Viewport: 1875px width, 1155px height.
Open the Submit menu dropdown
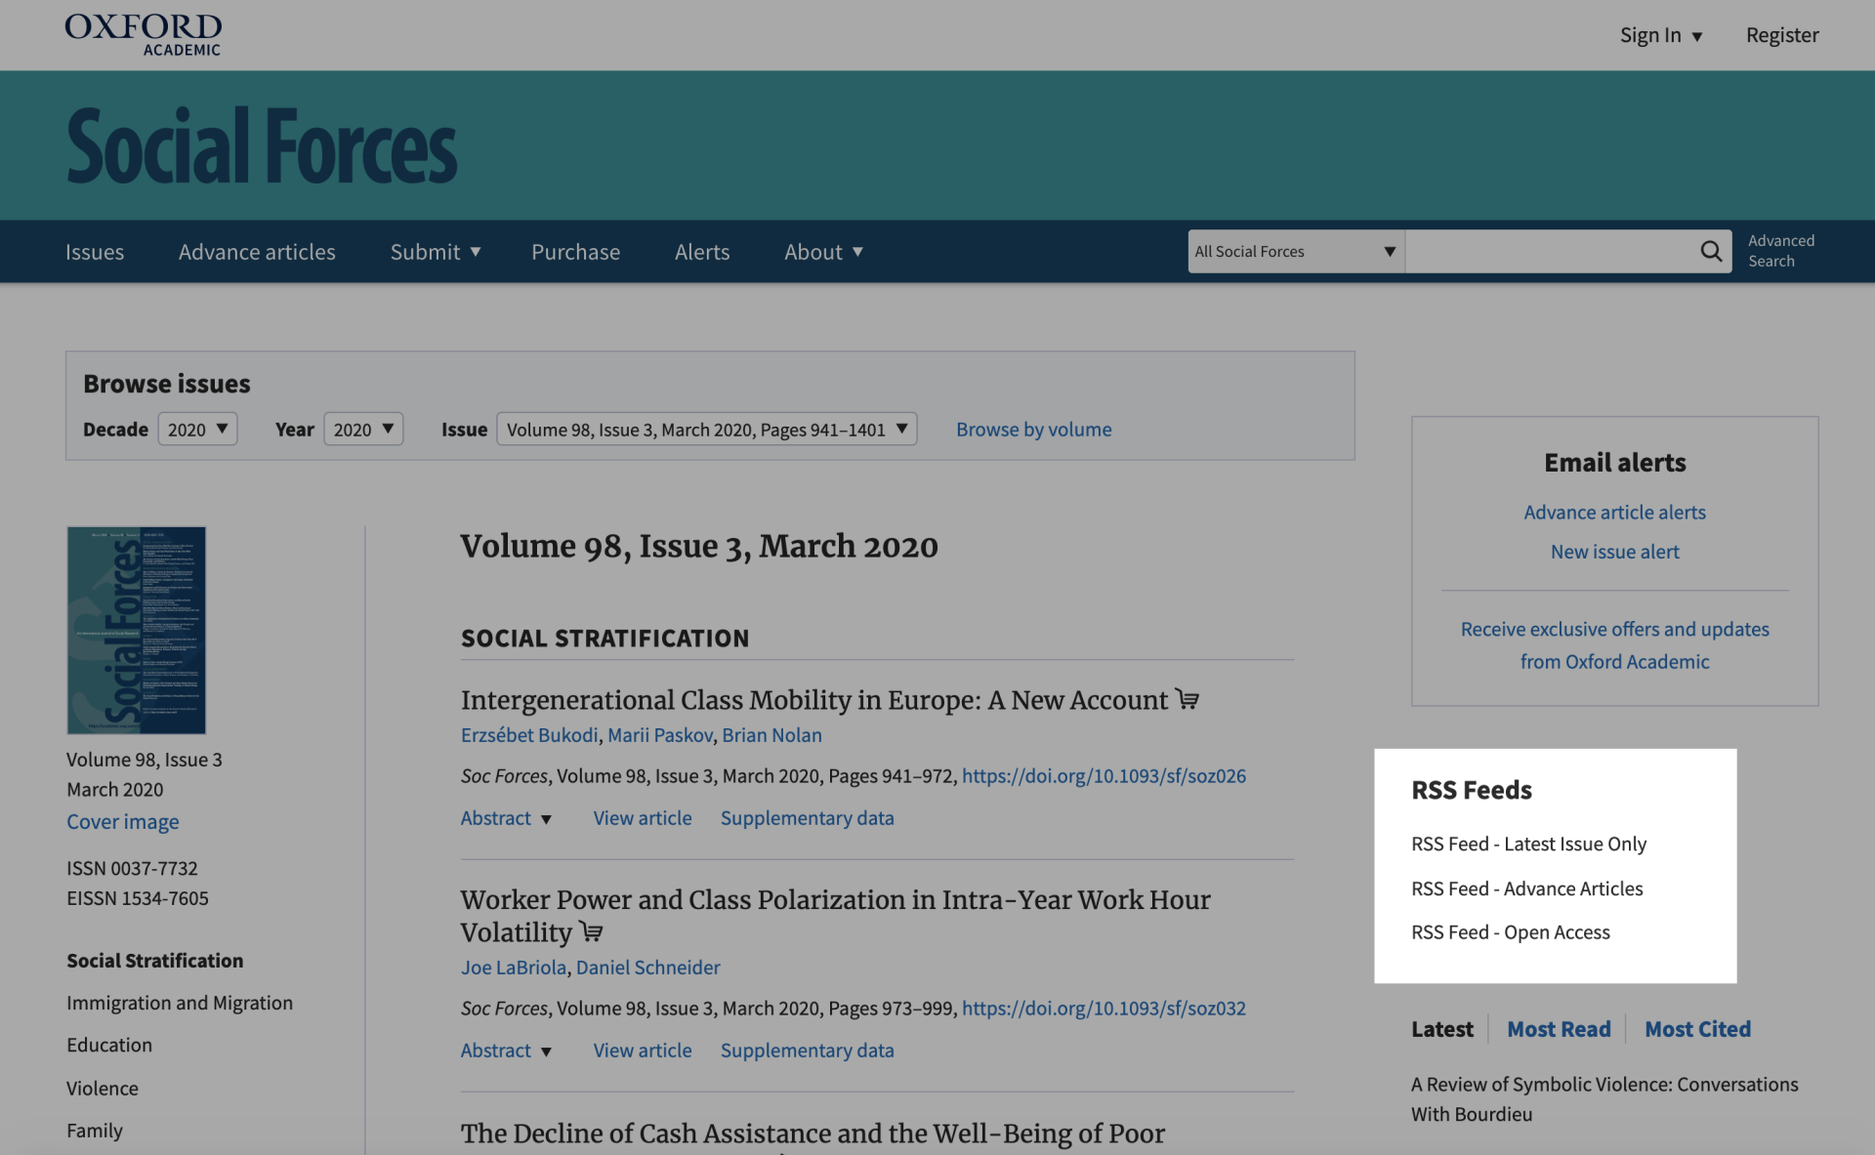(x=436, y=252)
